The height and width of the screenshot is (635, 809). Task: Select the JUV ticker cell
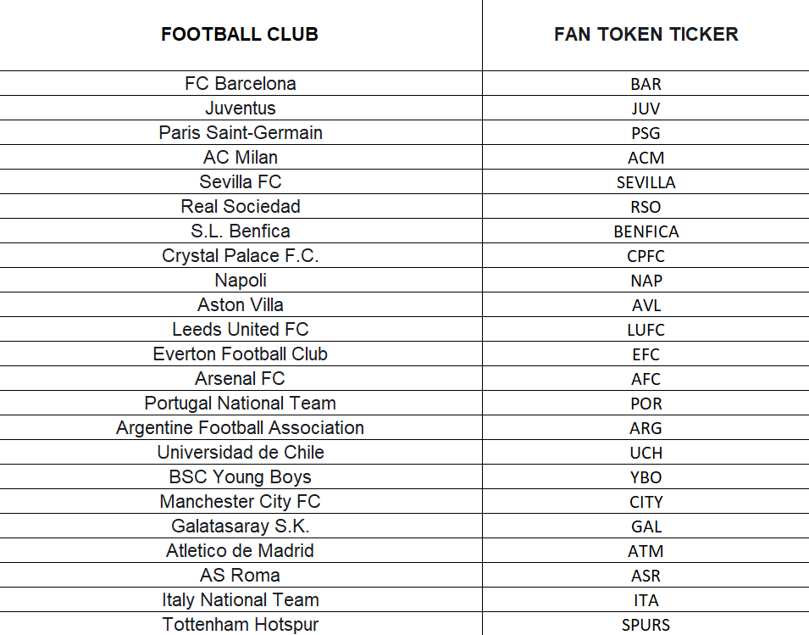(646, 109)
